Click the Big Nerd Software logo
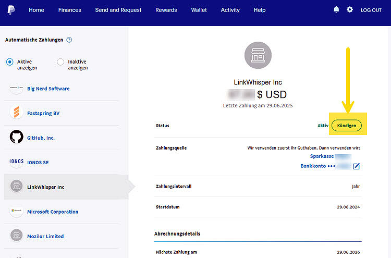Image resolution: width=391 pixels, height=258 pixels. [17, 89]
